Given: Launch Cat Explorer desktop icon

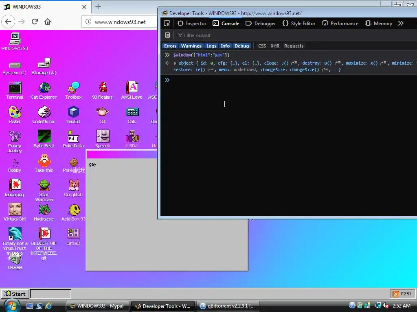Looking at the screenshot, I should pyautogui.click(x=44, y=91).
